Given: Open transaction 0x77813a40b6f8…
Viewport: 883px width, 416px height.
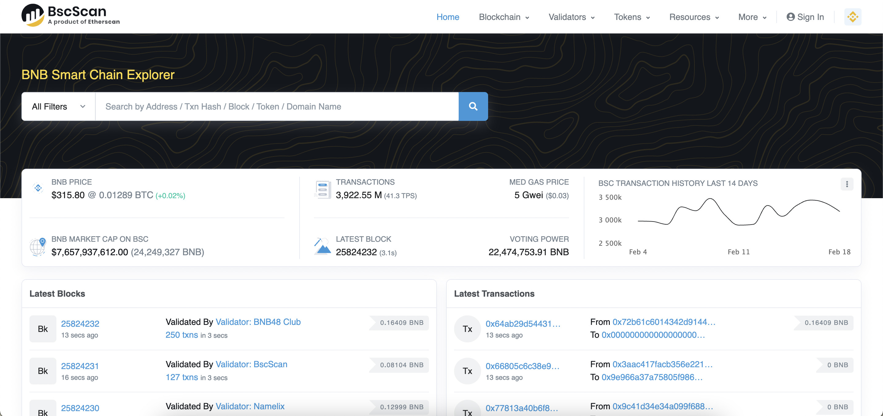Looking at the screenshot, I should pyautogui.click(x=522, y=408).
